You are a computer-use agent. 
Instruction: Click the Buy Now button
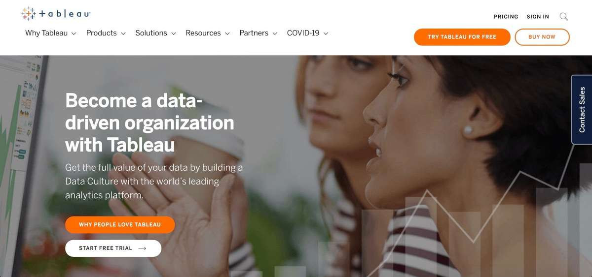click(x=542, y=37)
